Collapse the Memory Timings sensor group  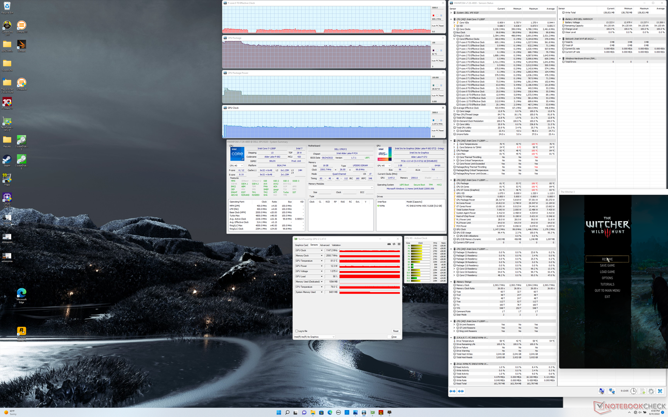(451, 282)
